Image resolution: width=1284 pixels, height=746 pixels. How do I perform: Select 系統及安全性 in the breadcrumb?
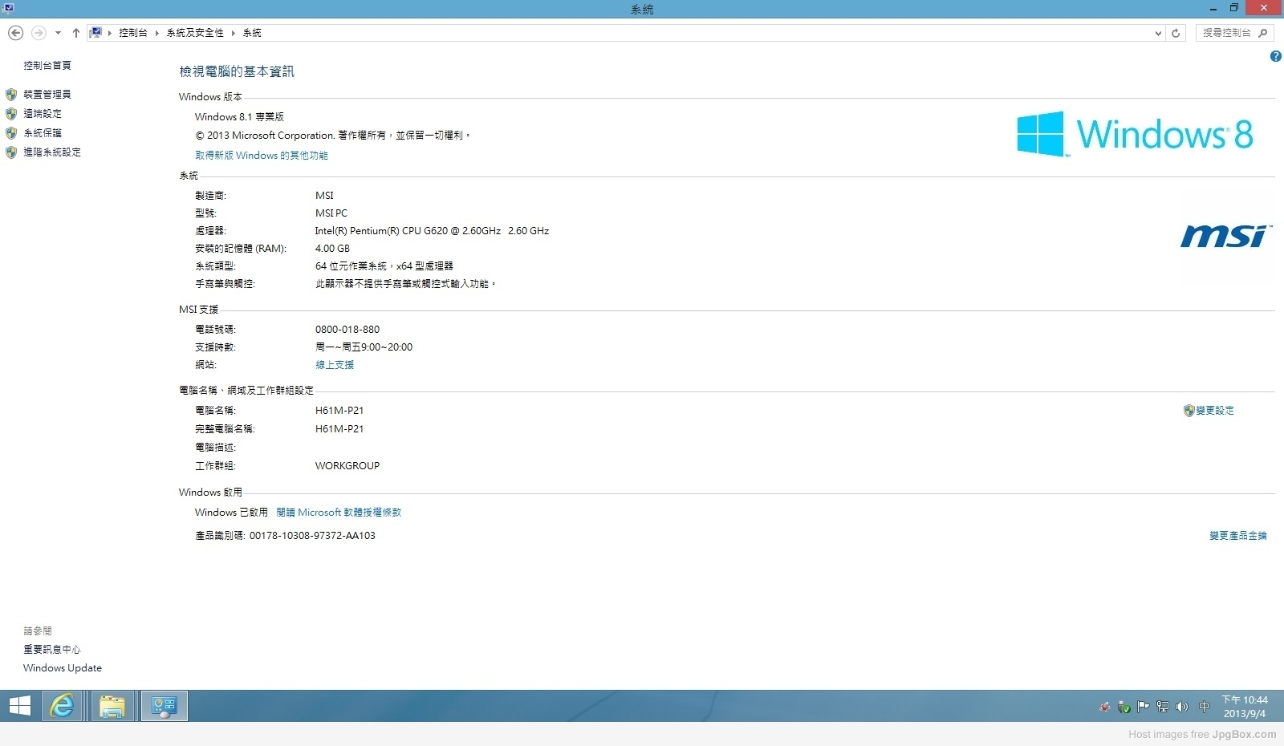point(195,33)
